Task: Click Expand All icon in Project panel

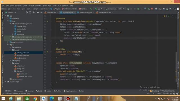Action: pos(30,12)
